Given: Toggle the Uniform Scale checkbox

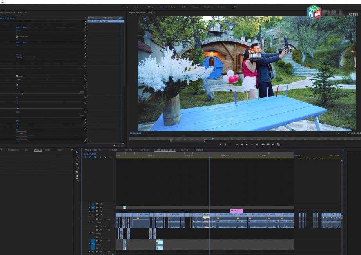Looking at the screenshot, I should (x=16, y=36).
